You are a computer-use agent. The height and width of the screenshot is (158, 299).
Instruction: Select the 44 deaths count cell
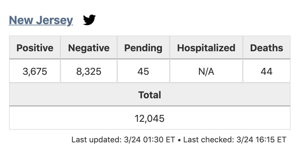pyautogui.click(x=266, y=71)
